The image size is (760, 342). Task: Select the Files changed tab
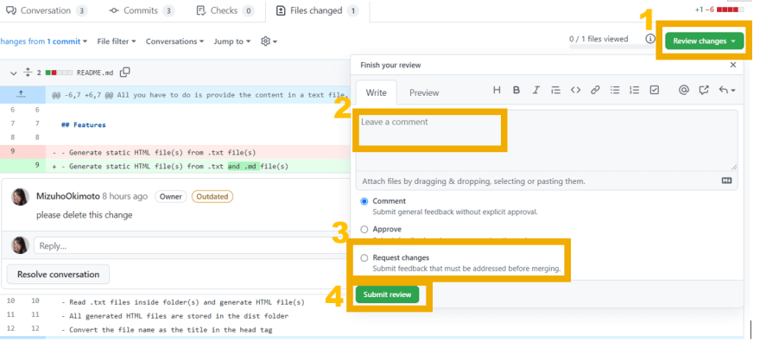click(317, 10)
